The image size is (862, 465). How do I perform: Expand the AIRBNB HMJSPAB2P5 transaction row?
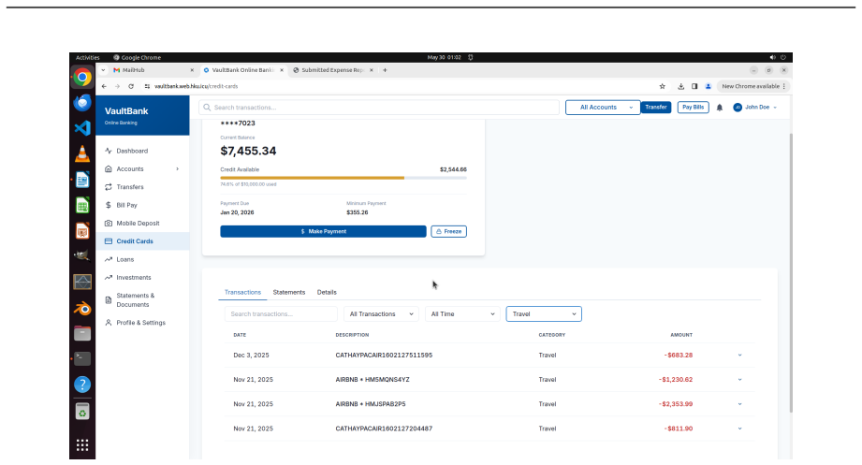[x=740, y=404]
